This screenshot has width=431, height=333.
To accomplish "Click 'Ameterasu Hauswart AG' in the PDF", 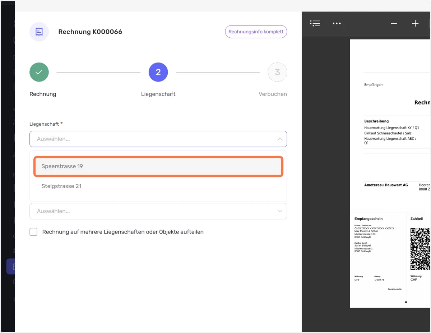I will tap(386, 185).
